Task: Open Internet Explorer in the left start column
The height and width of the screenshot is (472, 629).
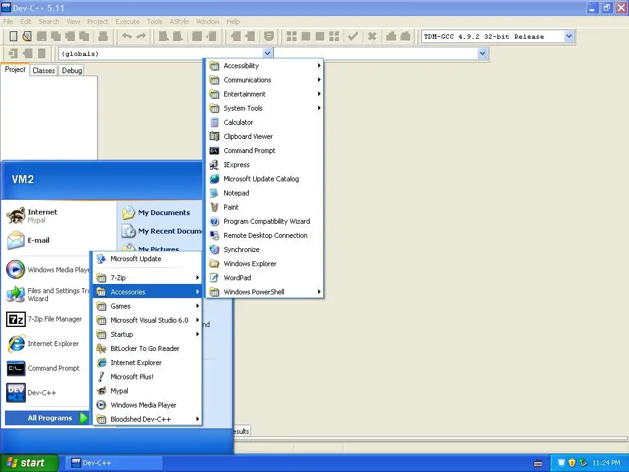Action: click(47, 344)
